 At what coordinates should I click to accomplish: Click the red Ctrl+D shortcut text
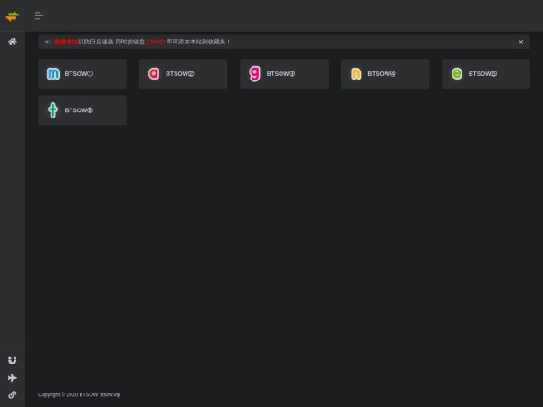point(156,42)
